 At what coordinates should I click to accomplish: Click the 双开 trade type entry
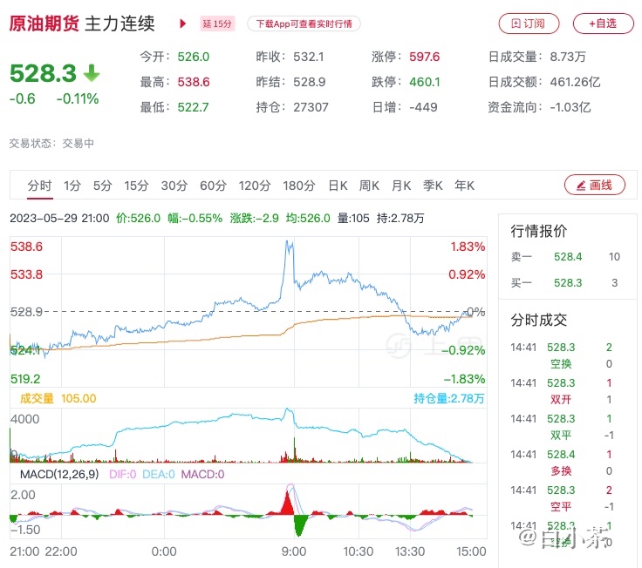click(561, 399)
